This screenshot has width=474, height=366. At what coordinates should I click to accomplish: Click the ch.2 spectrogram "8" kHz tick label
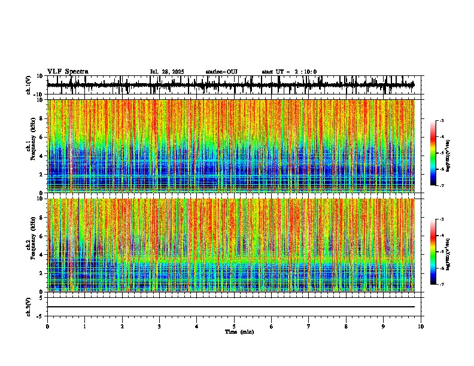pyautogui.click(x=42, y=217)
